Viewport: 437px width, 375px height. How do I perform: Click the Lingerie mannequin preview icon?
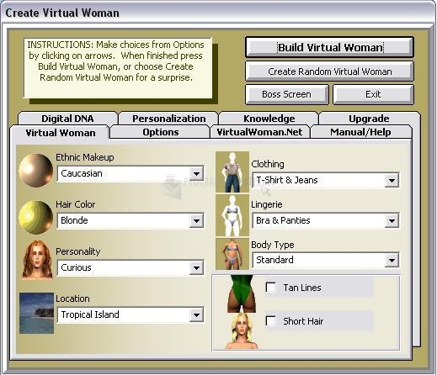(x=232, y=215)
